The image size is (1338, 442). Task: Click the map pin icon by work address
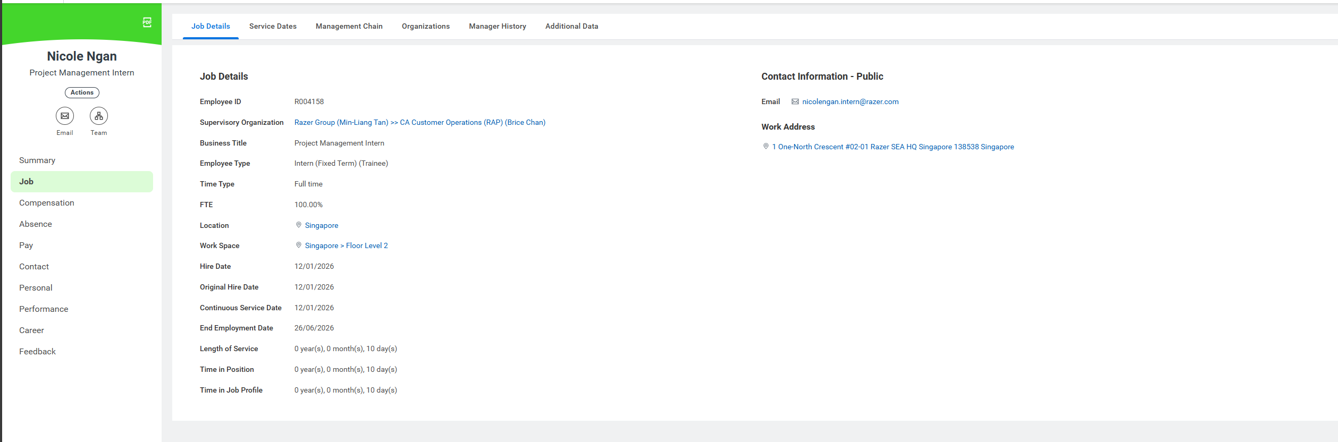click(766, 147)
